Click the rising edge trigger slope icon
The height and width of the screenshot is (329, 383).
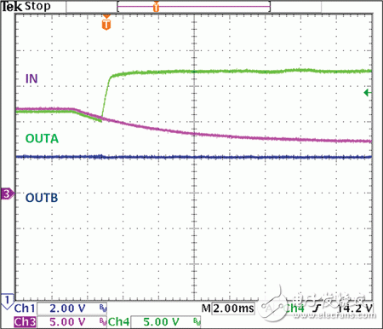[x=317, y=309]
